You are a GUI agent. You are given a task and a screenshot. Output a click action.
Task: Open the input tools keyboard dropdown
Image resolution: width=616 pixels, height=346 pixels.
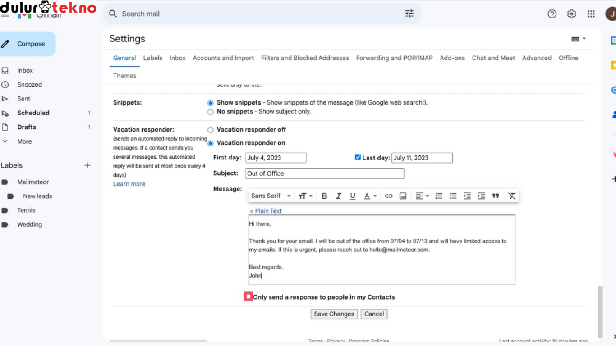(579, 39)
